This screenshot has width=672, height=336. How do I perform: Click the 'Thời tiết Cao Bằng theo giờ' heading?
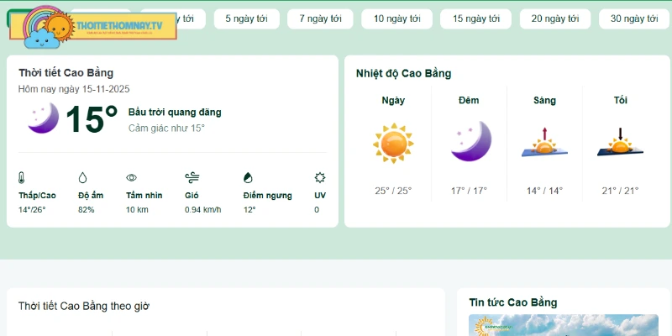tap(83, 306)
